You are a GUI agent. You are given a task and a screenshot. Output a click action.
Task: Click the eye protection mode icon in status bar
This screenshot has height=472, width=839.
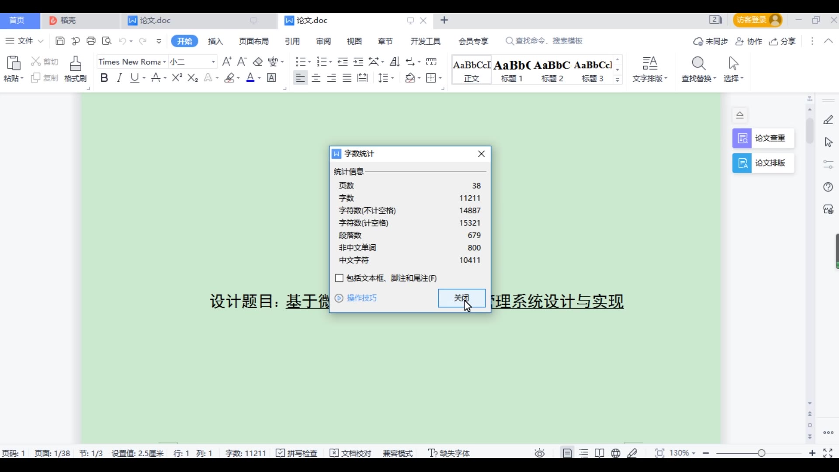(x=540, y=453)
